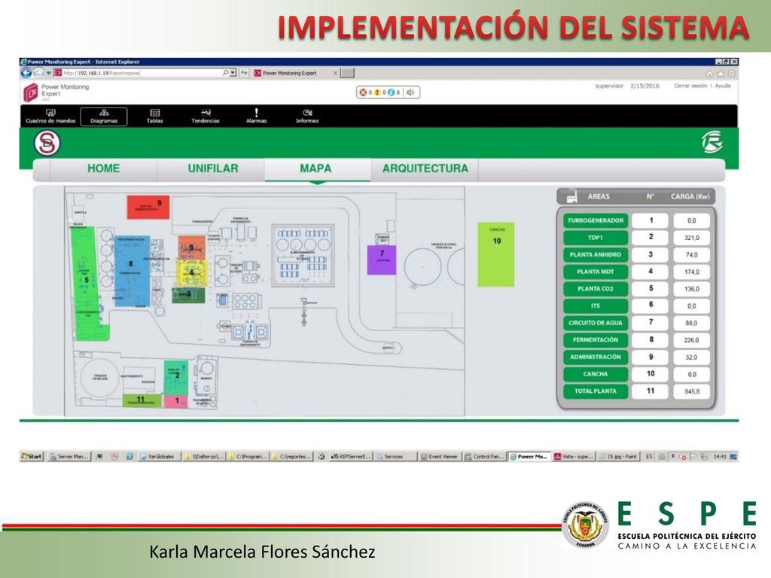771x578 pixels.
Task: Click the CANCHA area button in table
Action: [596, 374]
